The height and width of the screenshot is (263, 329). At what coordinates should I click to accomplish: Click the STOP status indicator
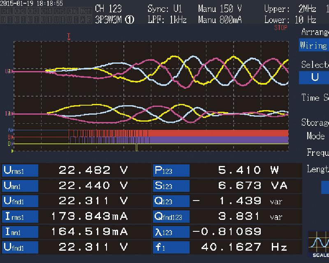click(280, 28)
